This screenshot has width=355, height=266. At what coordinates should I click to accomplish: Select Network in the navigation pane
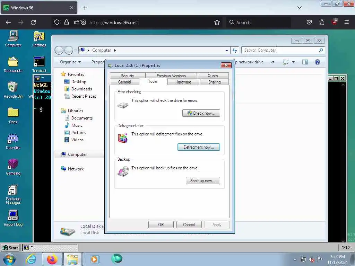tap(72, 169)
